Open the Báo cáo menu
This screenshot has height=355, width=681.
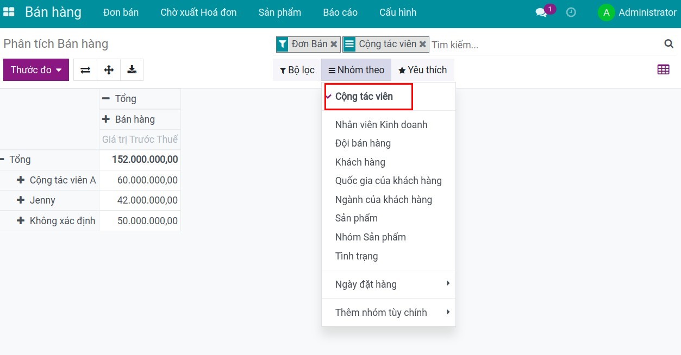coord(340,12)
